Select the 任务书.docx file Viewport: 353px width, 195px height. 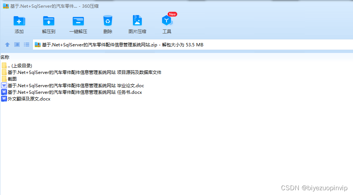point(72,92)
